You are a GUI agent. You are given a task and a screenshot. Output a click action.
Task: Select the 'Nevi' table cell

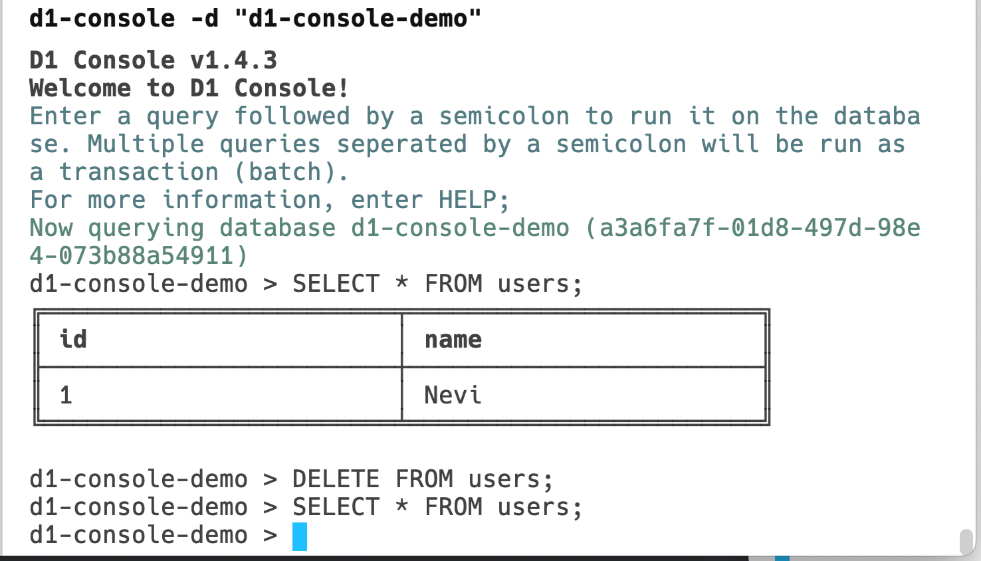[584, 395]
